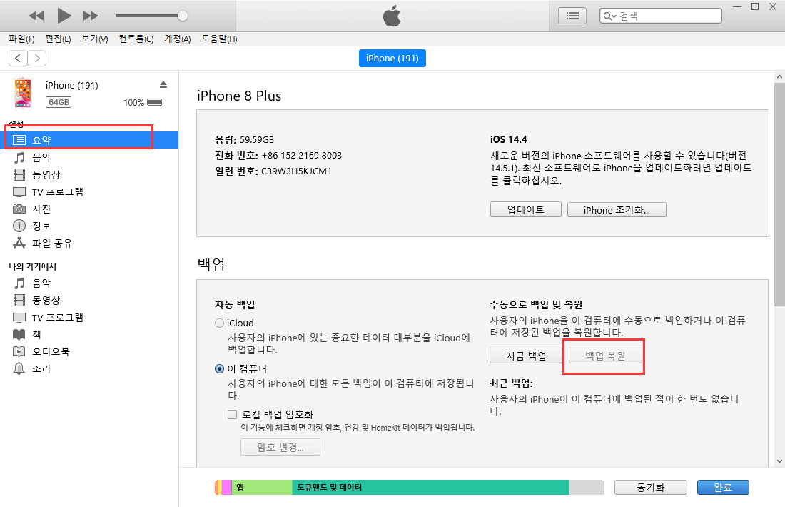Select the 이 컴퓨터 radio button

tap(219, 368)
